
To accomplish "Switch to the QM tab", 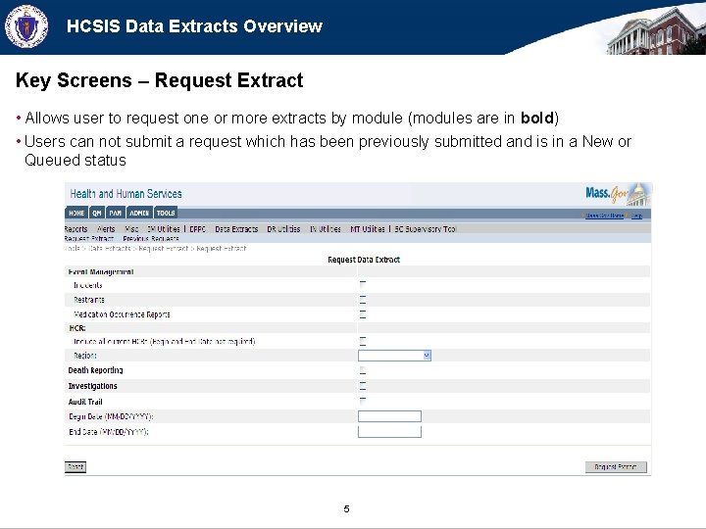I will (x=97, y=213).
